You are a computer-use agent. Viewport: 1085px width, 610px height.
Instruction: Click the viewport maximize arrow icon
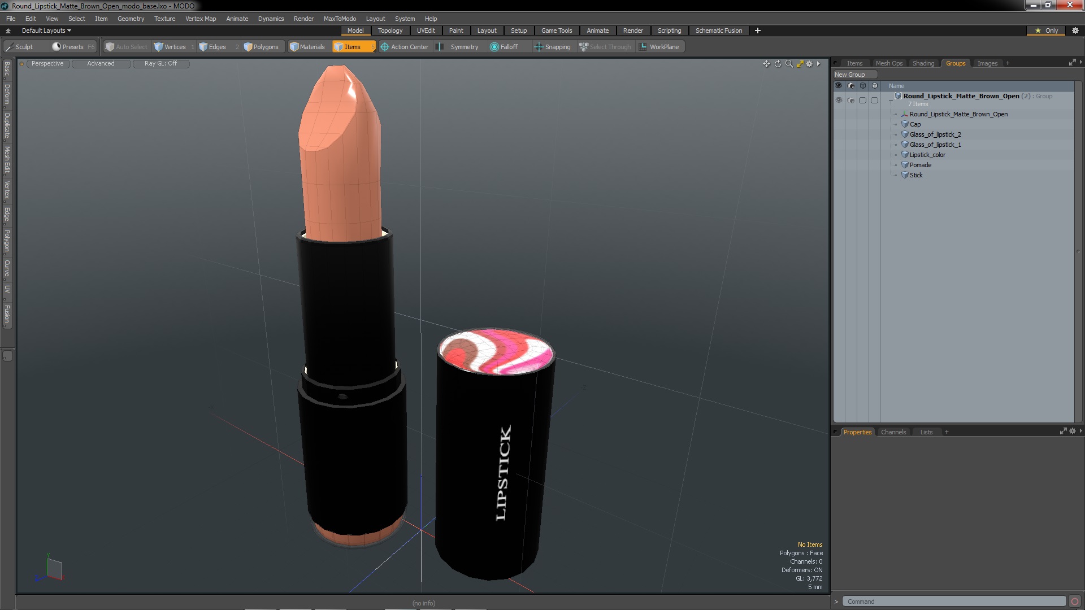click(x=800, y=64)
